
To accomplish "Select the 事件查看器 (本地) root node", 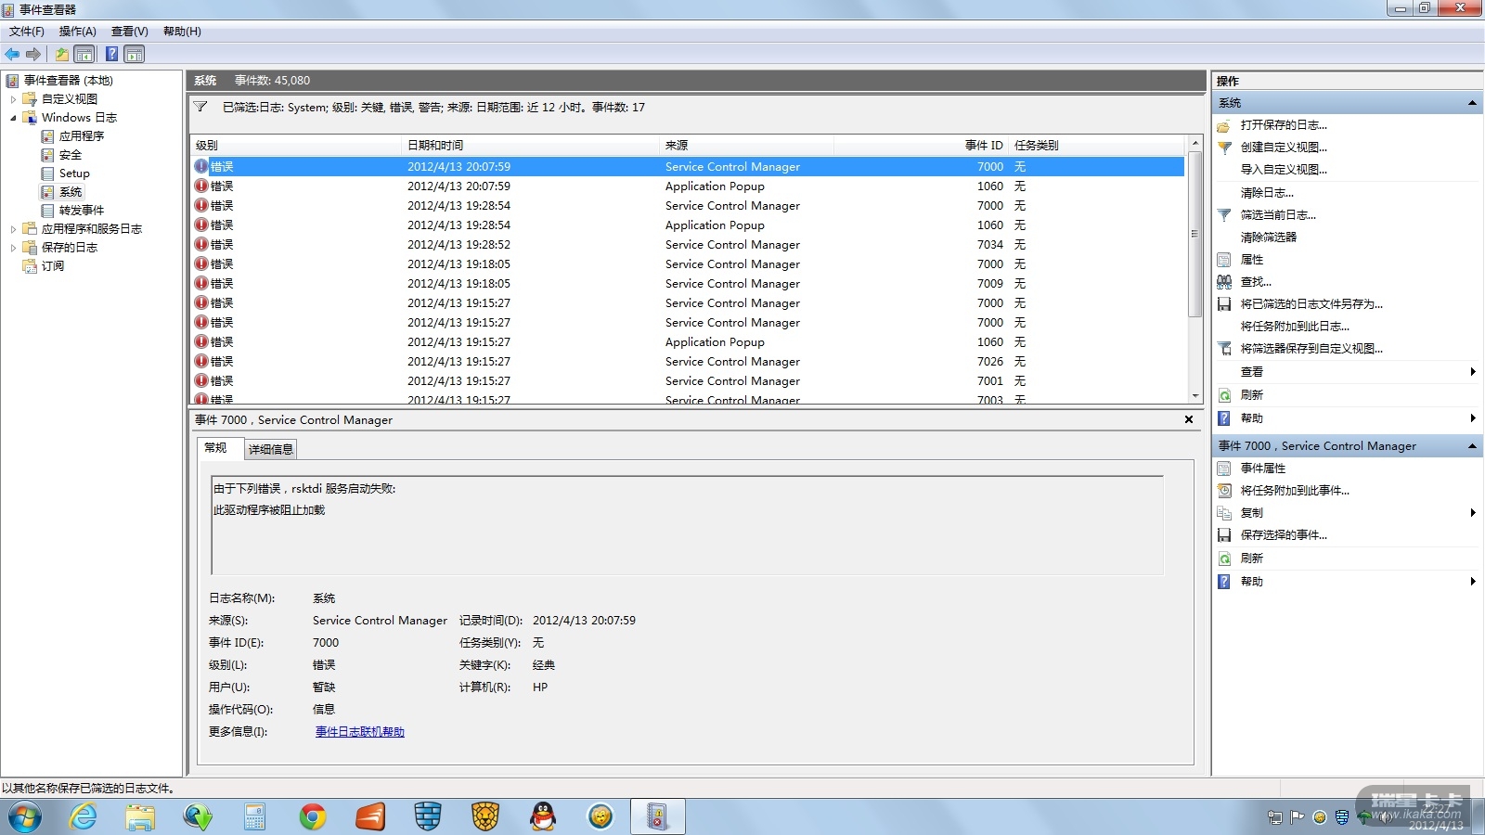I will click(68, 81).
